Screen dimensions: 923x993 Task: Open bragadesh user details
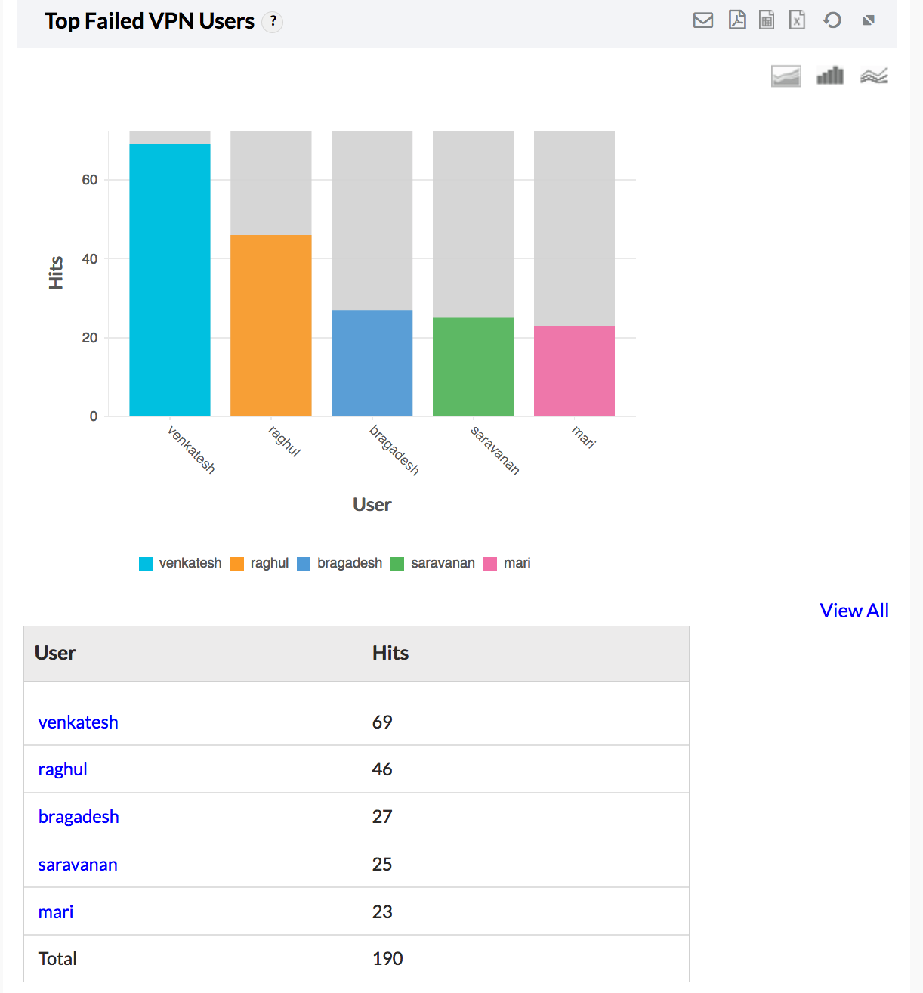79,817
